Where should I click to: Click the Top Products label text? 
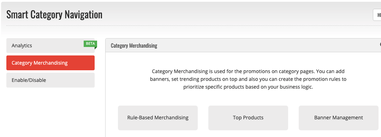point(248,118)
